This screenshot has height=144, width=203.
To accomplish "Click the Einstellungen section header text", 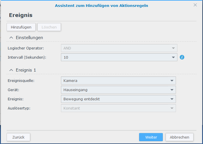I will (29, 38).
